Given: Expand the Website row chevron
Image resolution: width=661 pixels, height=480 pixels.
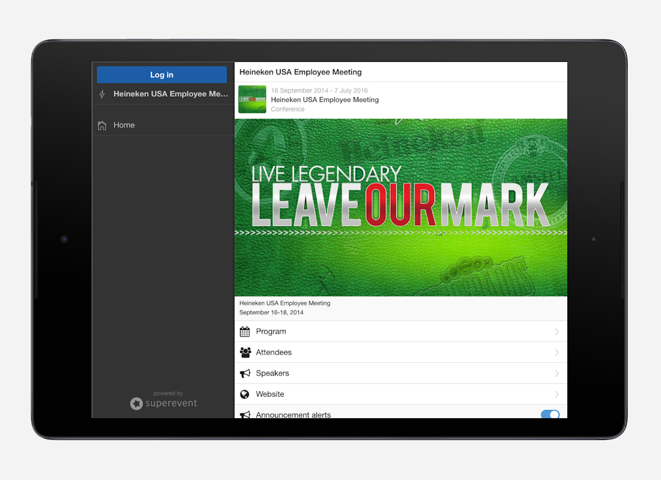Looking at the screenshot, I should 557,394.
